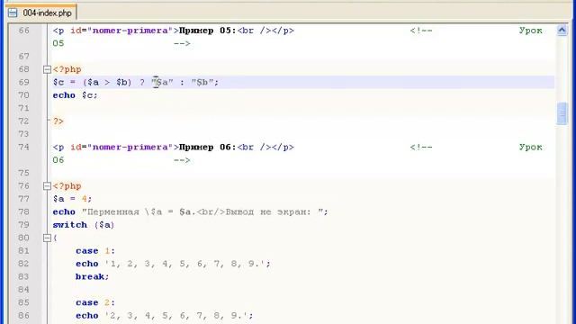Click 'Пример 05:' heading text
The width and height of the screenshot is (576, 324).
(208, 31)
